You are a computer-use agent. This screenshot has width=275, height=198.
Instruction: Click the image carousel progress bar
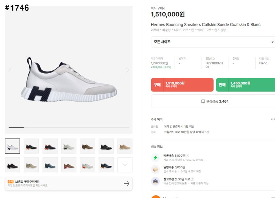[x=69, y=127]
